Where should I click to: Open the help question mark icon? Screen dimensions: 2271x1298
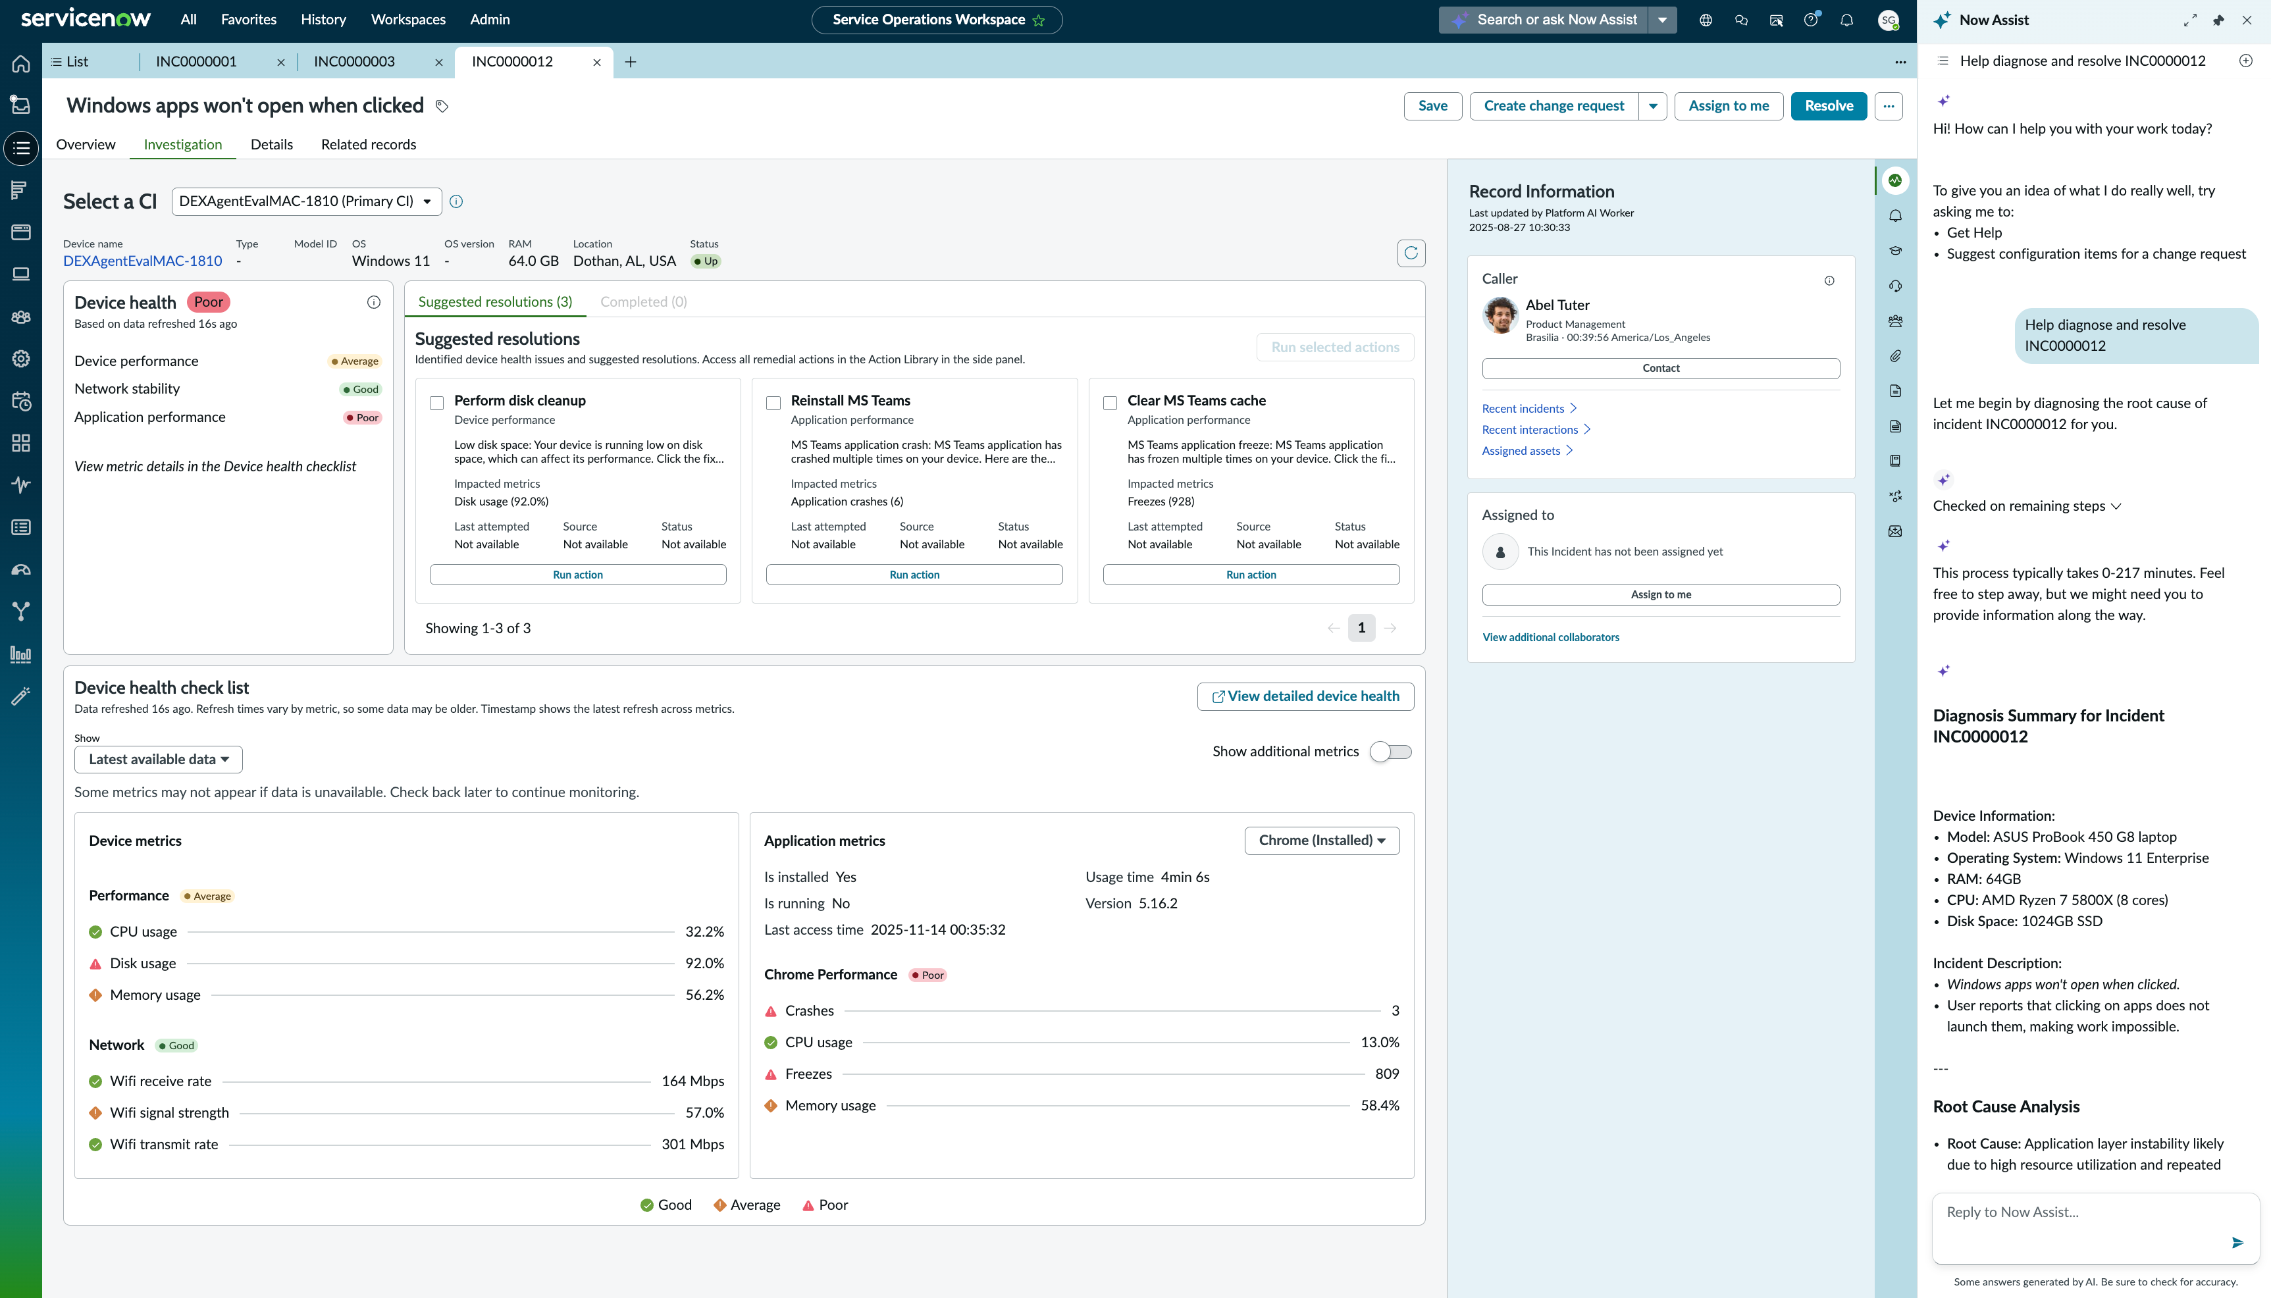(1811, 20)
